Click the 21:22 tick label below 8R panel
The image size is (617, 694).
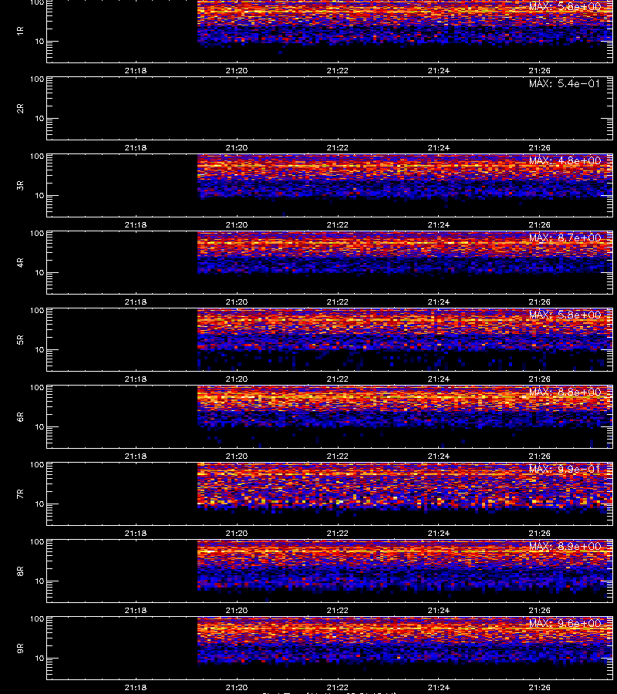[338, 610]
